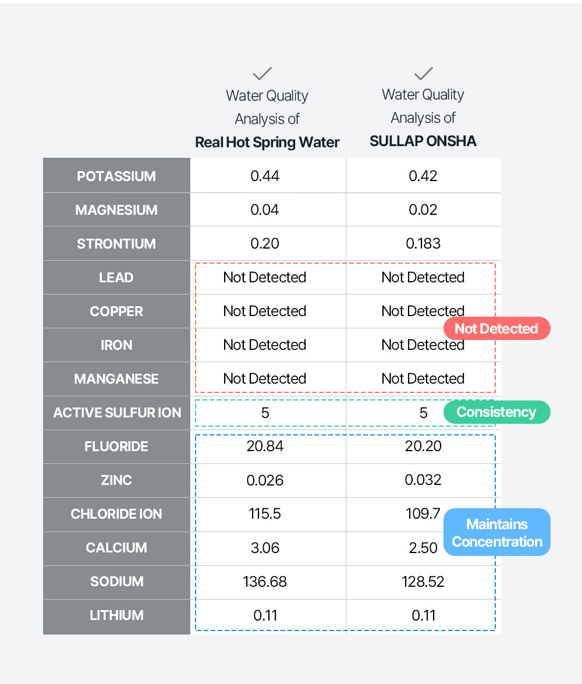Select the 136.68 sodium value cell
This screenshot has width=582, height=684.
pos(265,582)
